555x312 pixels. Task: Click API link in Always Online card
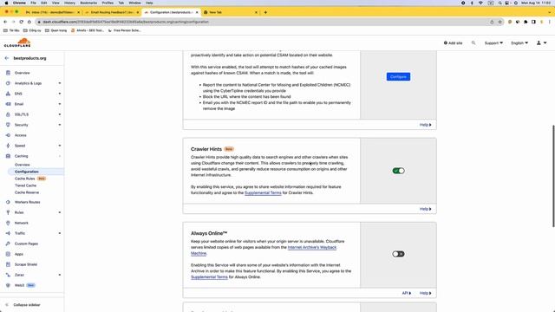click(407, 293)
